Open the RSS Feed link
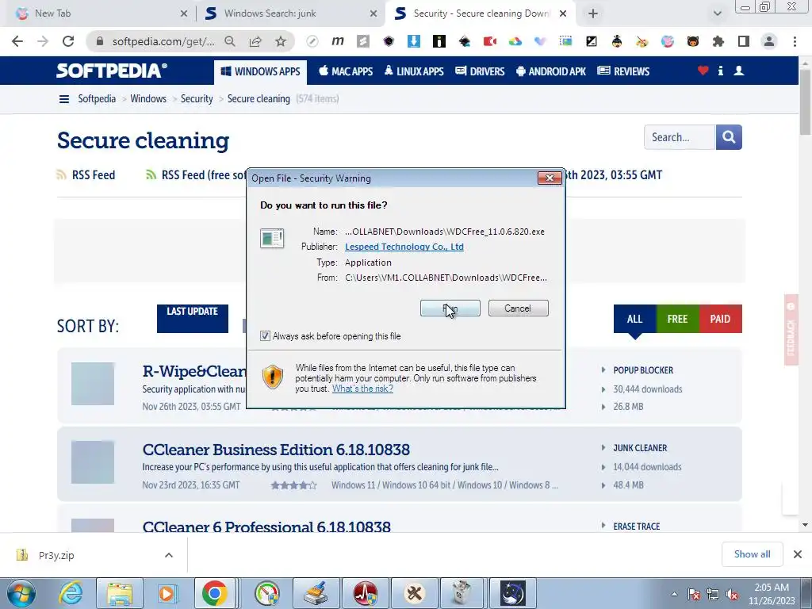Screen dimensions: 812x609 [x=94, y=175]
